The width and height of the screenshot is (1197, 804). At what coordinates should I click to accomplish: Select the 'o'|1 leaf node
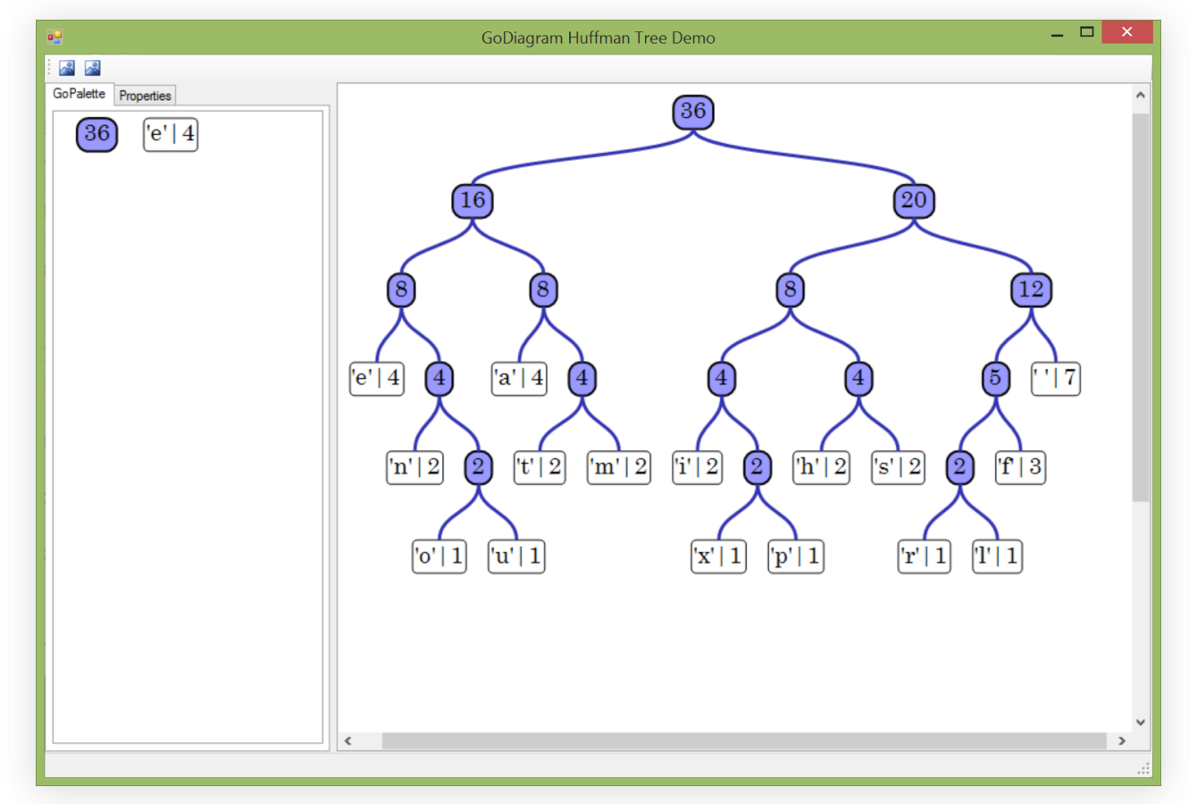pos(439,556)
